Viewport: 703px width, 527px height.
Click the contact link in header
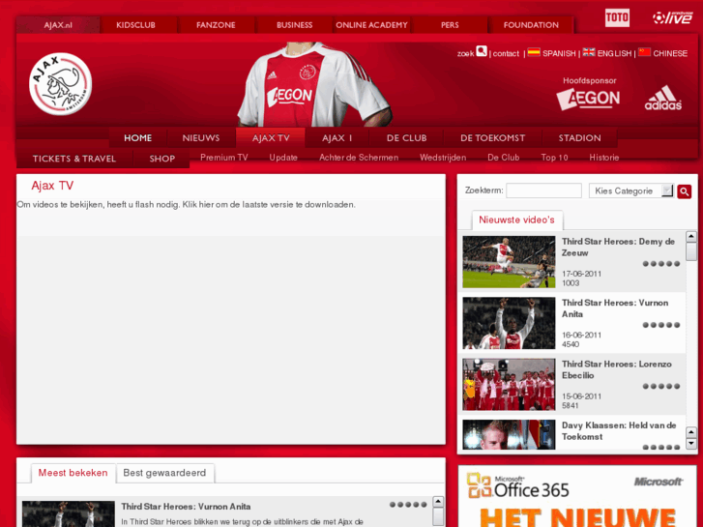(x=506, y=54)
